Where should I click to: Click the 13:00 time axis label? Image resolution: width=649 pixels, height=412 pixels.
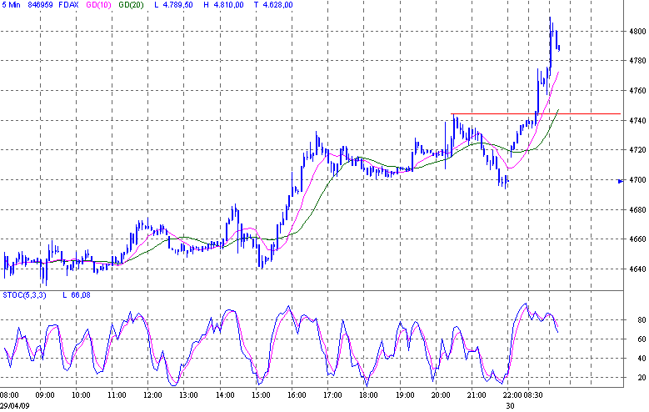(x=189, y=395)
